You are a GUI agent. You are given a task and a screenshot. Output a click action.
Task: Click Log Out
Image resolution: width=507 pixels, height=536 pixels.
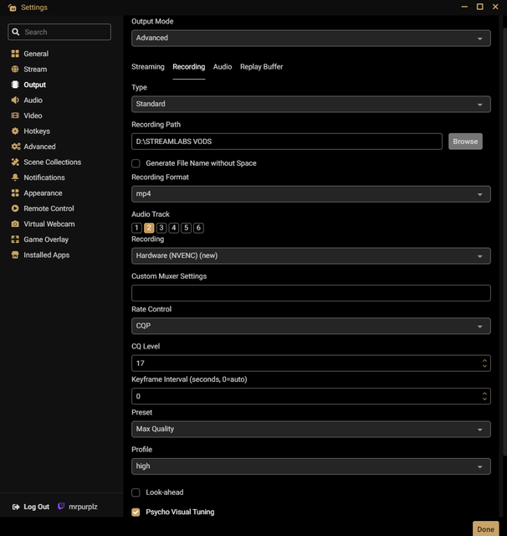pyautogui.click(x=36, y=507)
